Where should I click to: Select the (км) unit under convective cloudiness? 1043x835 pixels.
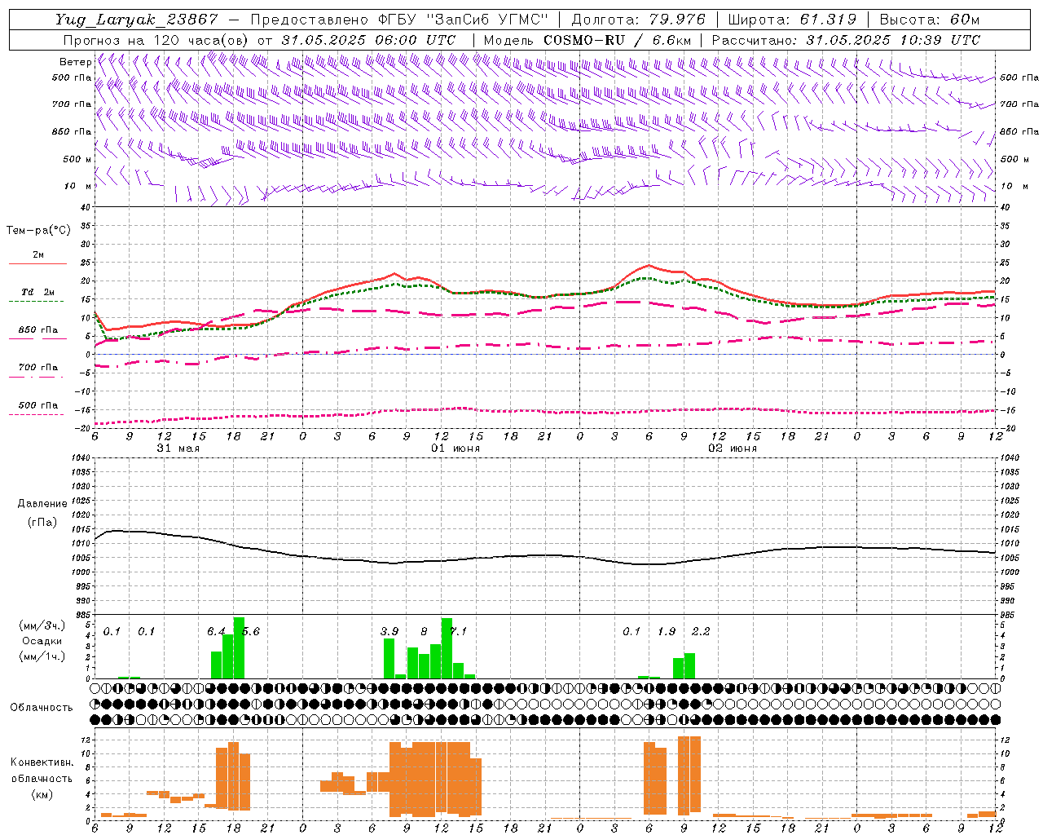pos(42,793)
